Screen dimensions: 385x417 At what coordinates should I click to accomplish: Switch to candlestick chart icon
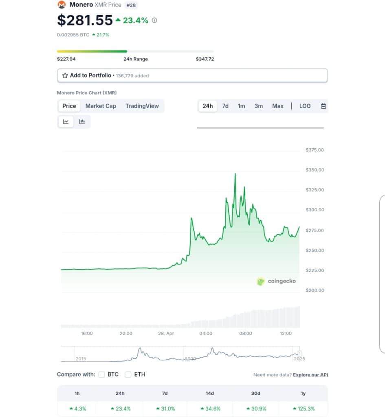82,122
